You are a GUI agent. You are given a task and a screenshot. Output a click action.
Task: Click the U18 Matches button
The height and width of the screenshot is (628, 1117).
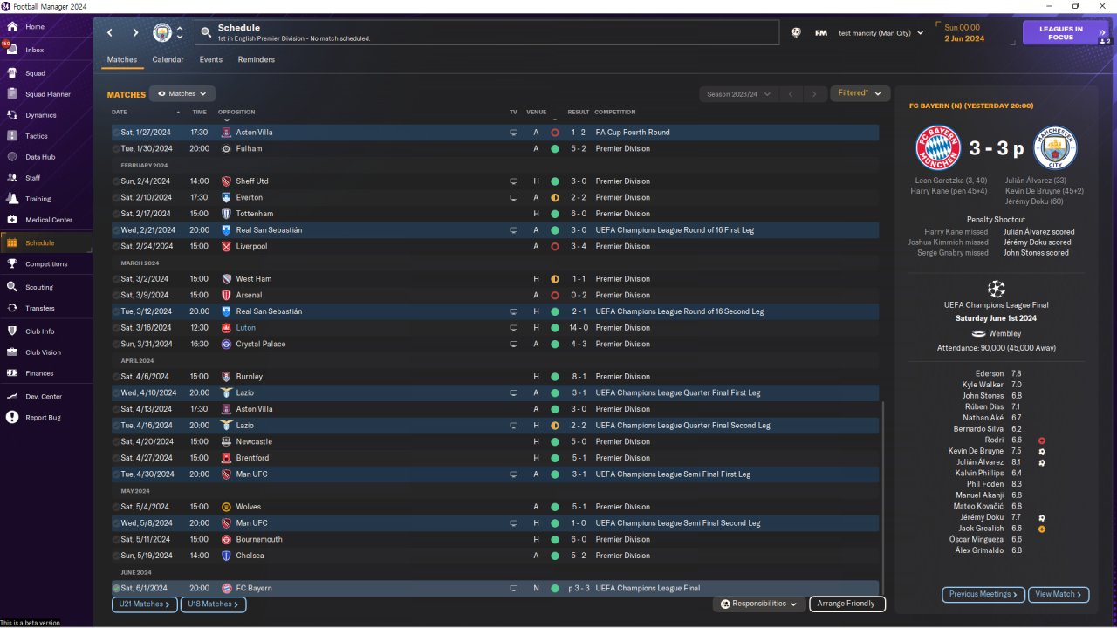(x=213, y=604)
